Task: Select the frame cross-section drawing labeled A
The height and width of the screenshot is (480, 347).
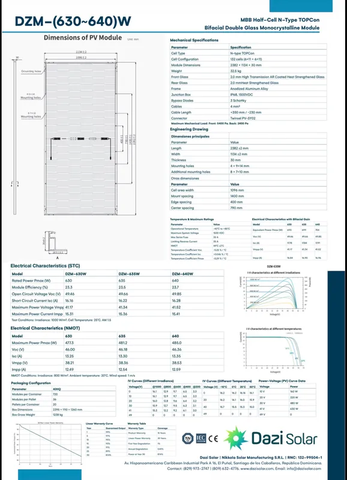Action: (56, 243)
